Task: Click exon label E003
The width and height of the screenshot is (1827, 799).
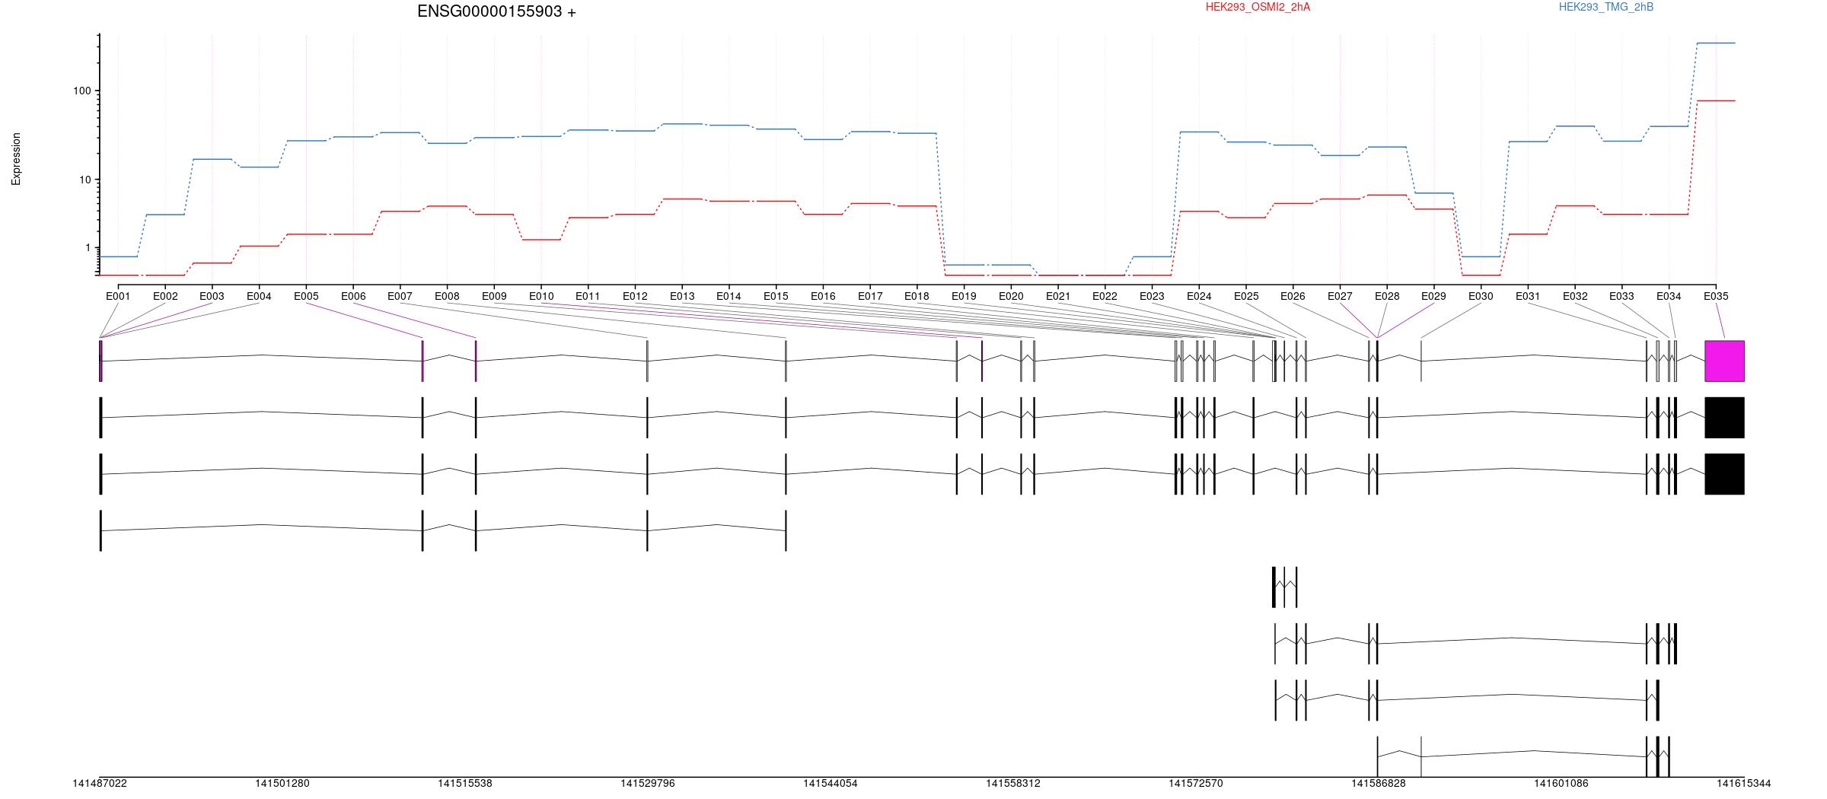Action: (212, 296)
